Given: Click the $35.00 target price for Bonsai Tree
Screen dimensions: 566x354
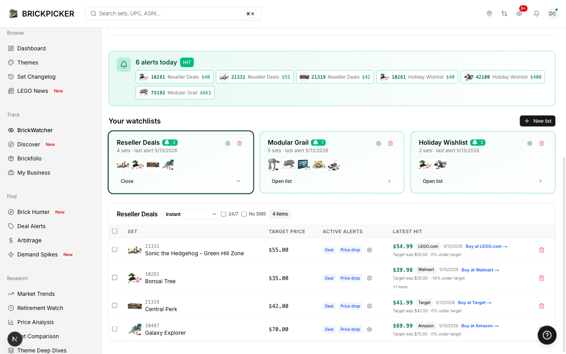Looking at the screenshot, I should (x=279, y=278).
